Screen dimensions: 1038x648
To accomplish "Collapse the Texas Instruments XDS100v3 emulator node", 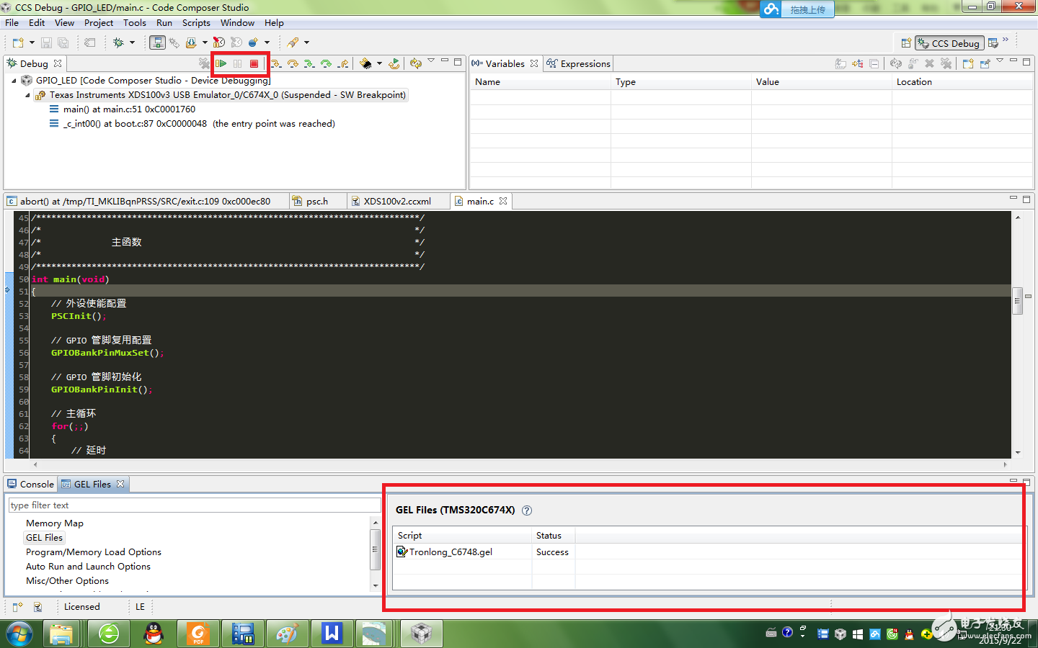I will tap(27, 95).
